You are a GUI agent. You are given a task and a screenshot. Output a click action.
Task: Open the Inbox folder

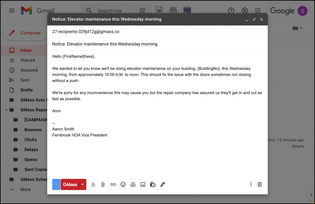[x=26, y=50]
